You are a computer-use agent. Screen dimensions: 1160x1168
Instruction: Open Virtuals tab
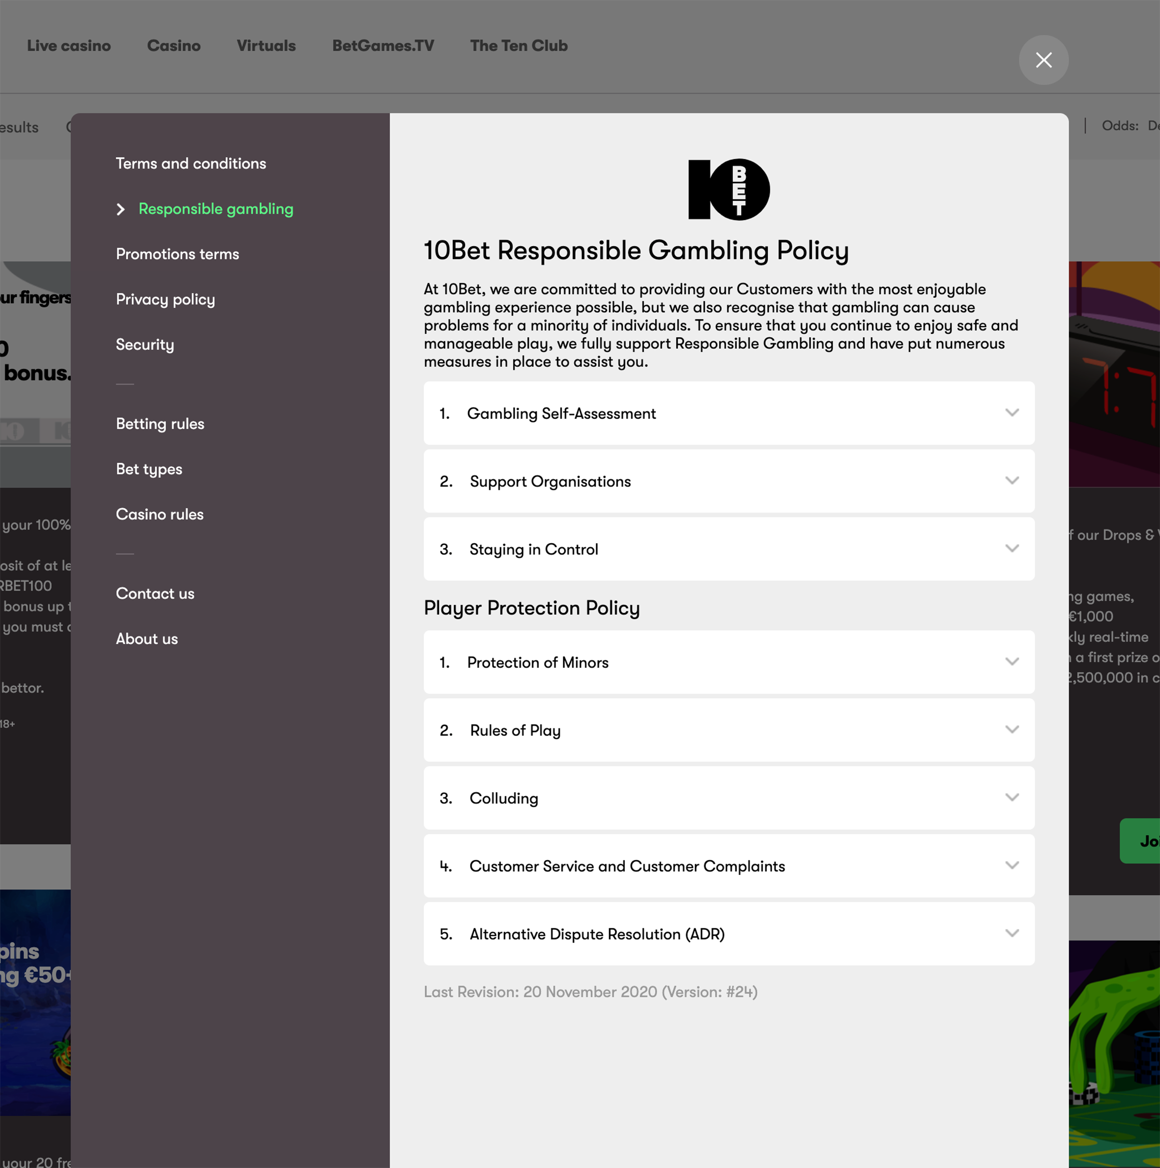coord(267,46)
